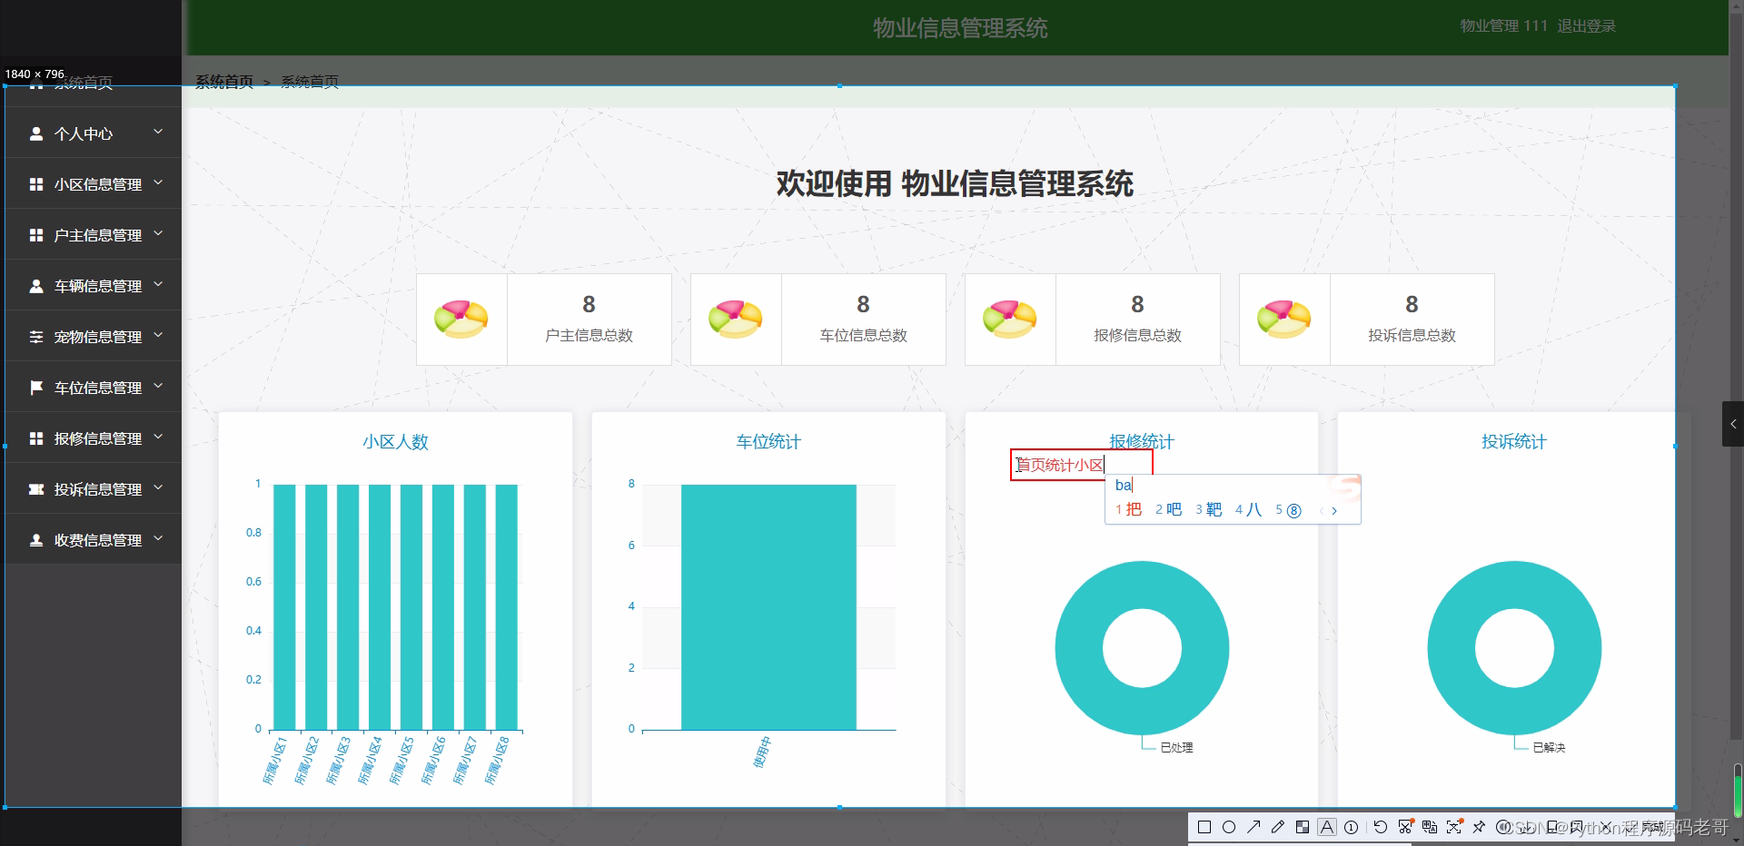Click 退出登录 to log out
The image size is (1744, 846).
pos(1586,26)
